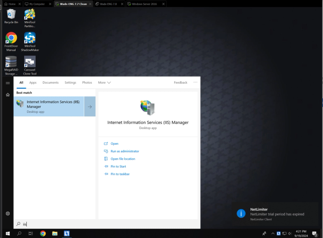Click the search box containing iis
The width and height of the screenshot is (323, 238).
(107, 224)
